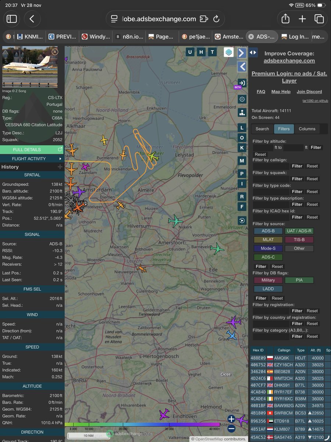Dismiss the aircraft photo with the X icon

click(x=55, y=52)
